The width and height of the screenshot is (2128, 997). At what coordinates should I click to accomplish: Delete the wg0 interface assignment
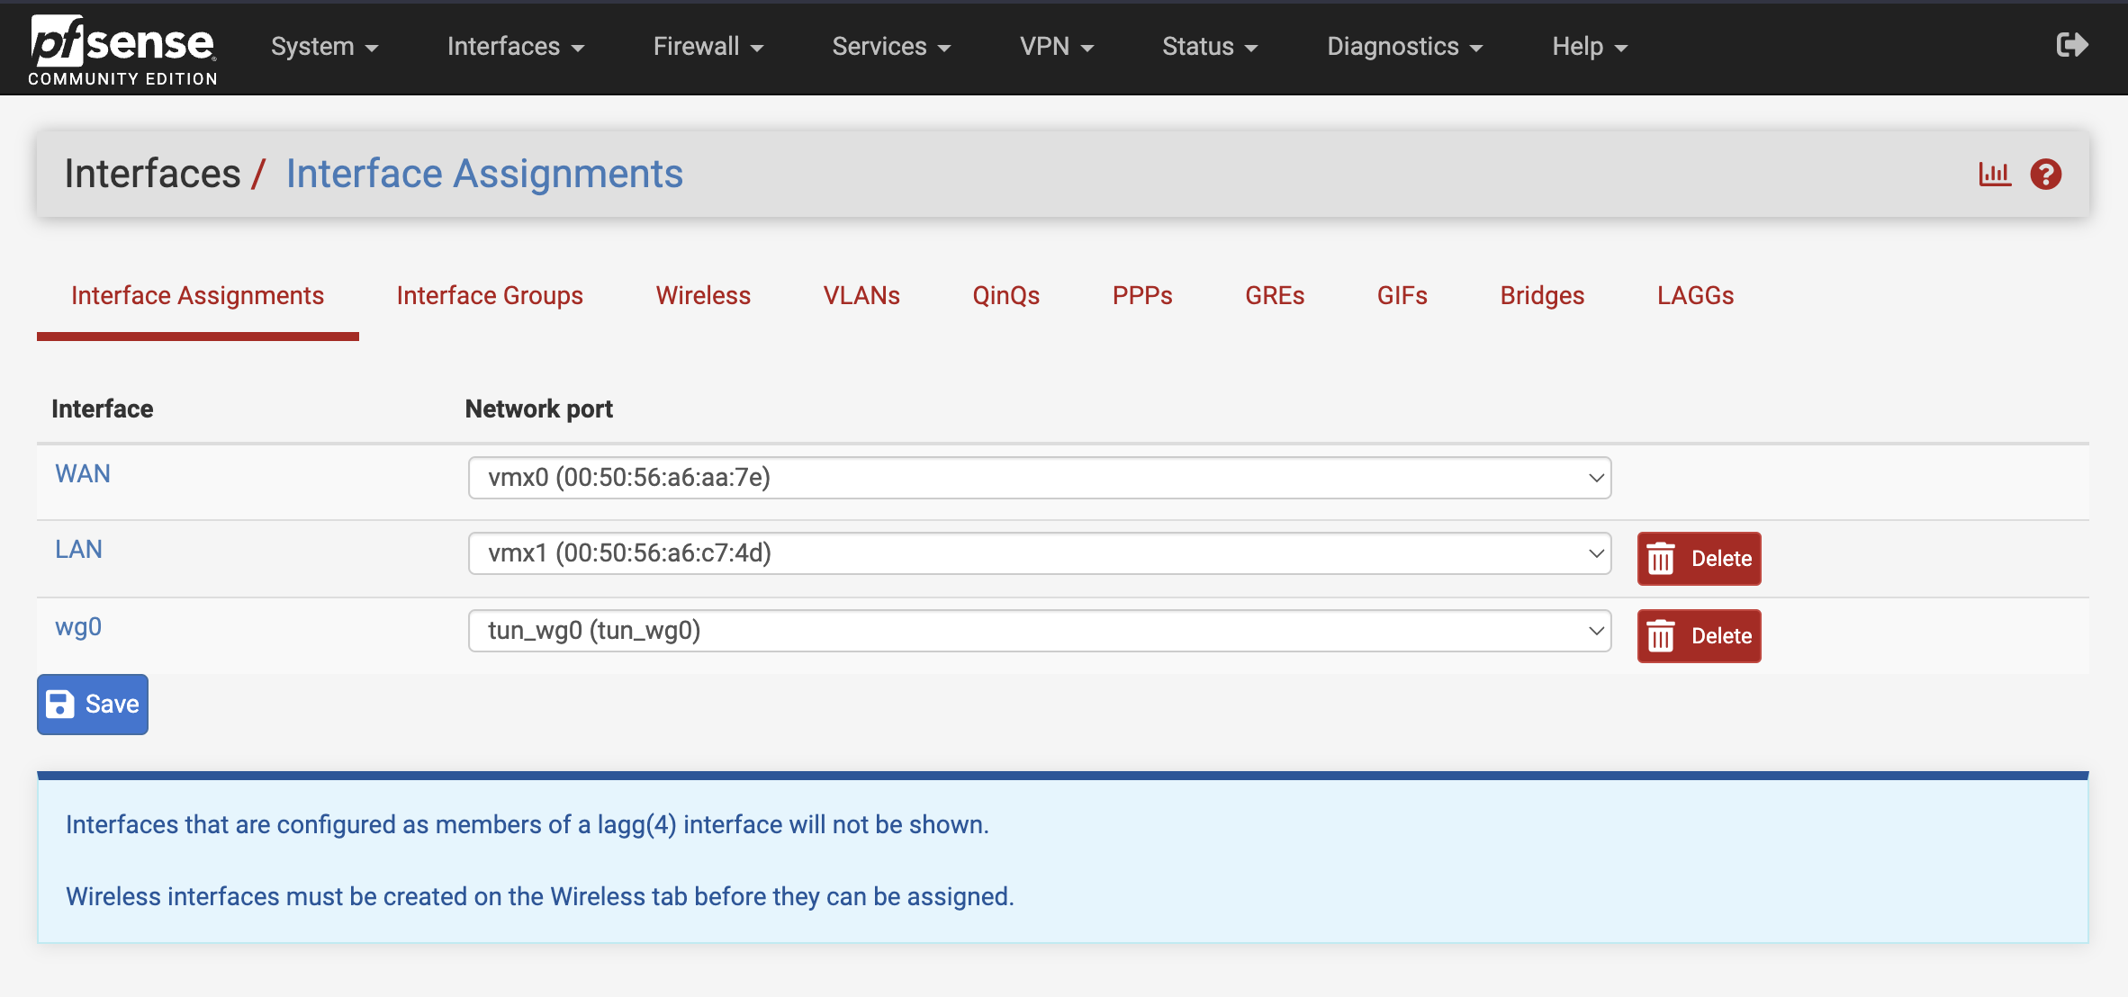tap(1699, 635)
